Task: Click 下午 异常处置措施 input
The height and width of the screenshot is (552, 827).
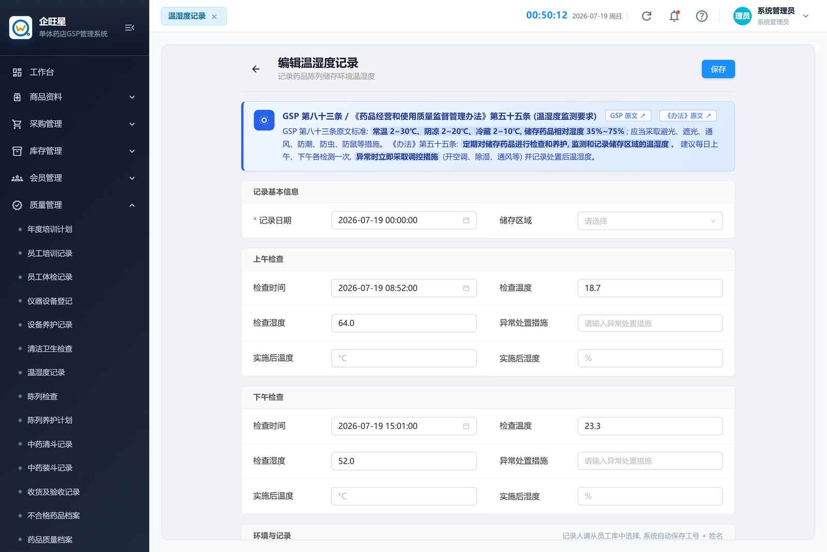Action: coord(650,461)
